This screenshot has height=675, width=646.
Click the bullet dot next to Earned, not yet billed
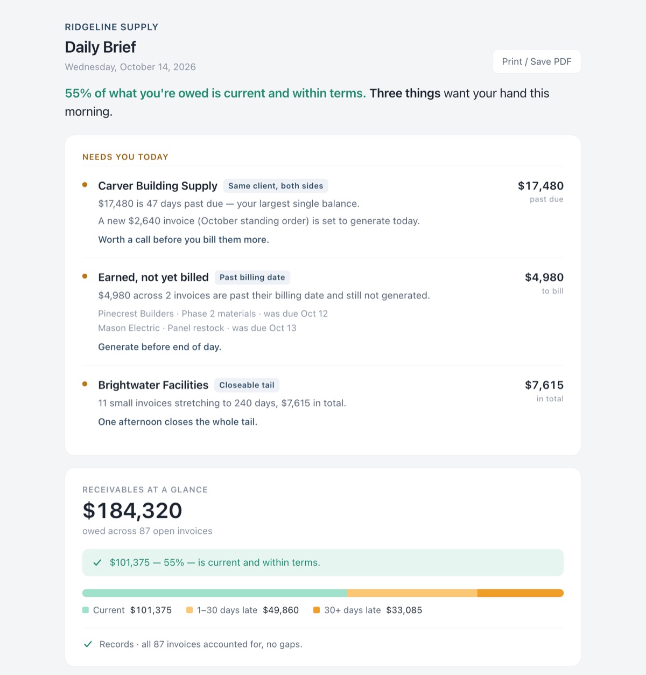tap(85, 276)
